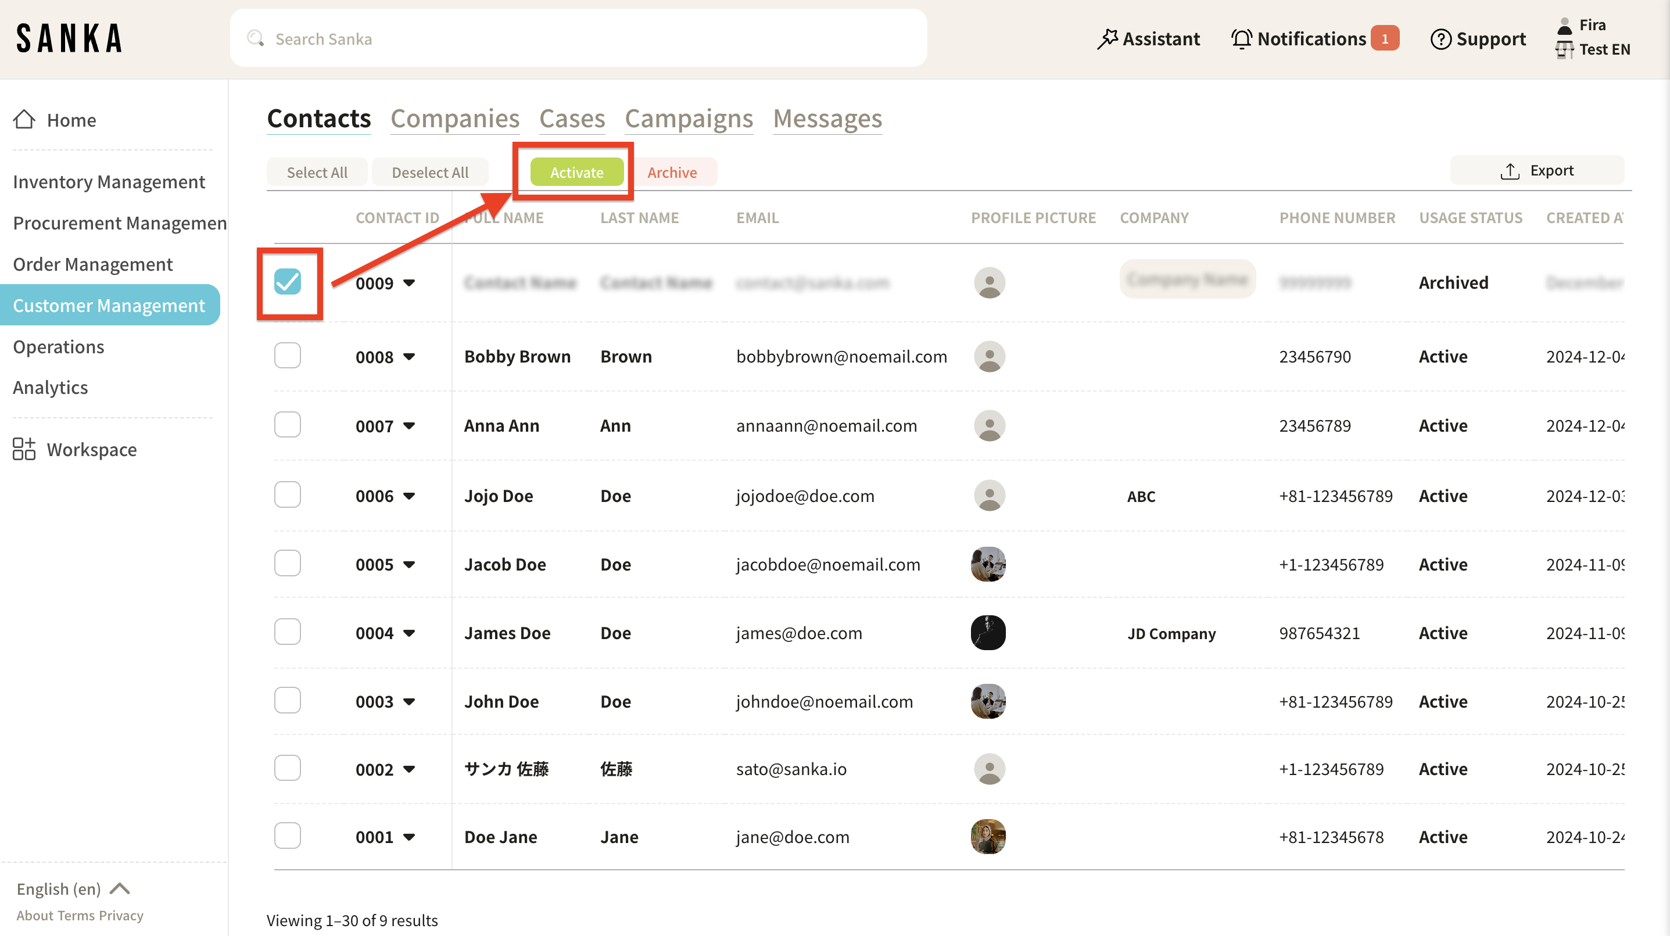Uncheck the contact 0009 checkbox

pos(287,281)
